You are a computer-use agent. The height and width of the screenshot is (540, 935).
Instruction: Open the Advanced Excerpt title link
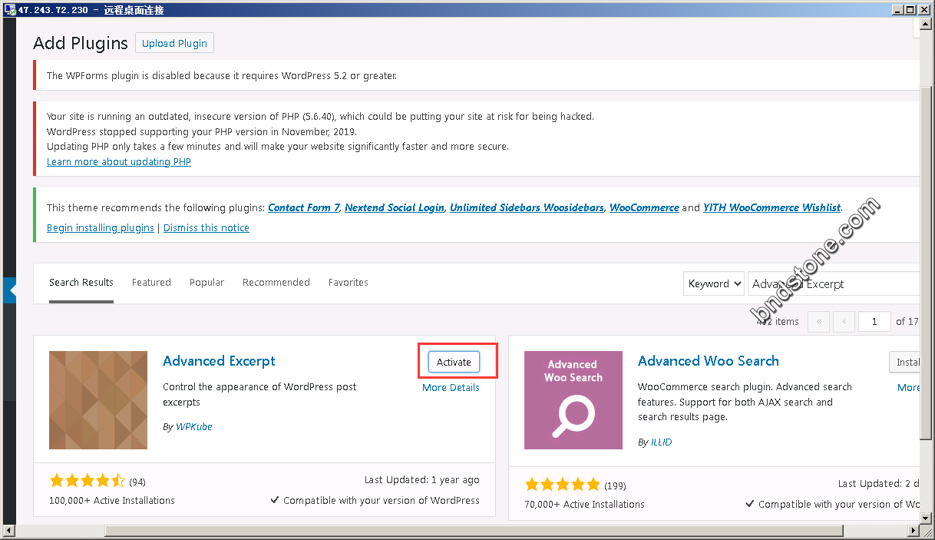point(219,361)
